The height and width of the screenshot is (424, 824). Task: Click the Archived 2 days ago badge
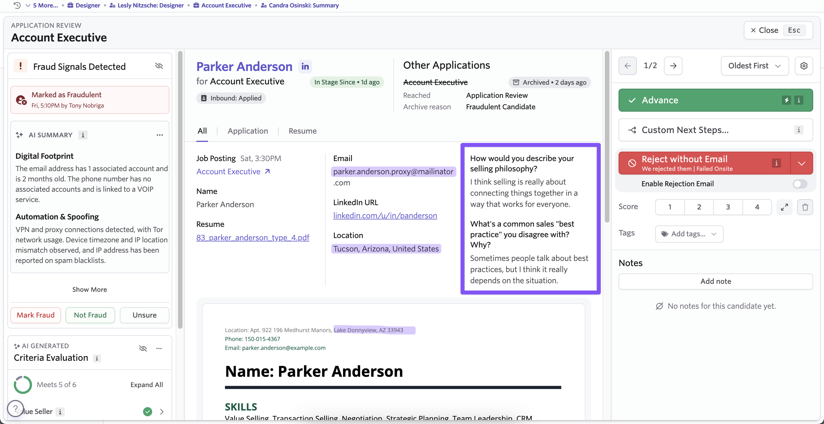(x=550, y=82)
